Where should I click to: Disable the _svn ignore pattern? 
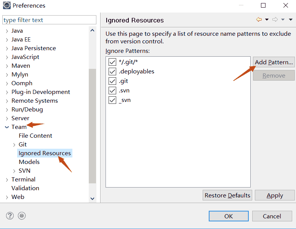coord(112,100)
